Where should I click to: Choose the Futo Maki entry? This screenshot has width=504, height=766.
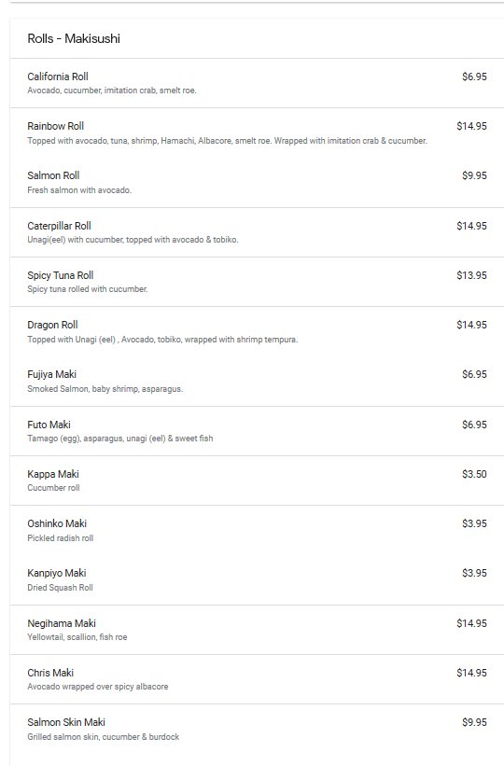click(257, 431)
